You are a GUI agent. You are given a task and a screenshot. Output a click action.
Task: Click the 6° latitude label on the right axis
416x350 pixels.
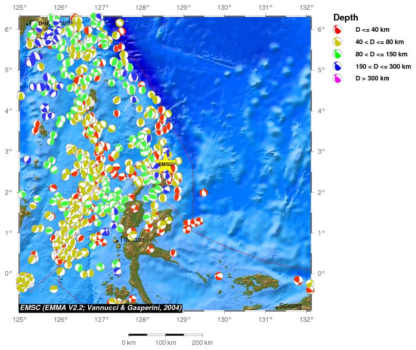319,29
